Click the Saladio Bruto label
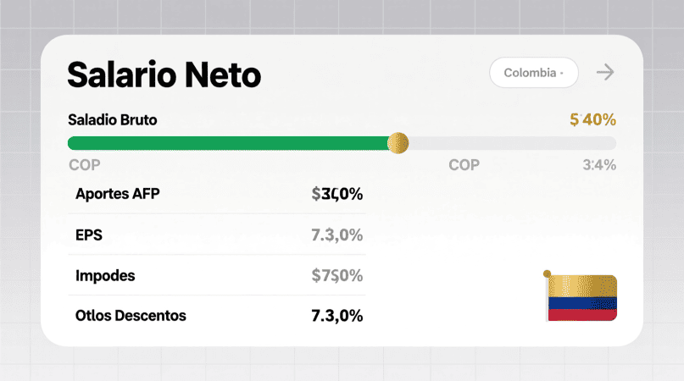 [112, 120]
